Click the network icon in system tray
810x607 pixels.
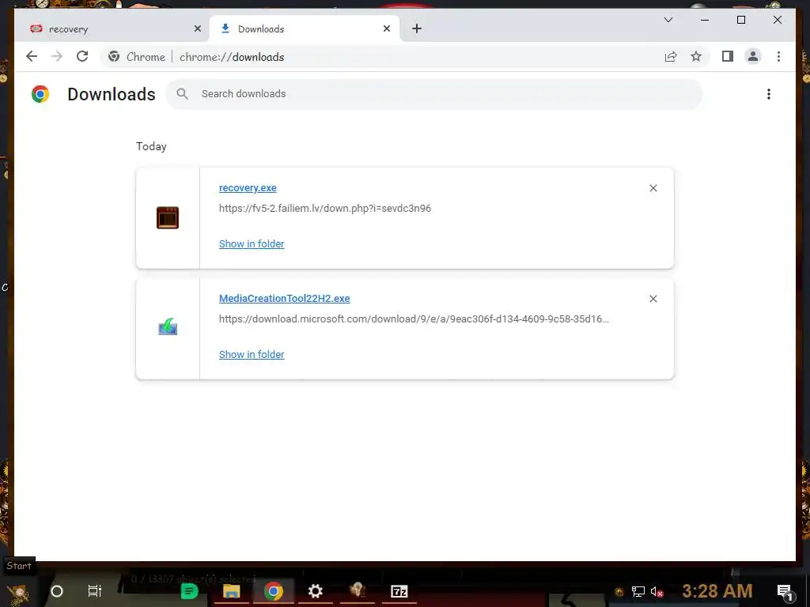638,591
